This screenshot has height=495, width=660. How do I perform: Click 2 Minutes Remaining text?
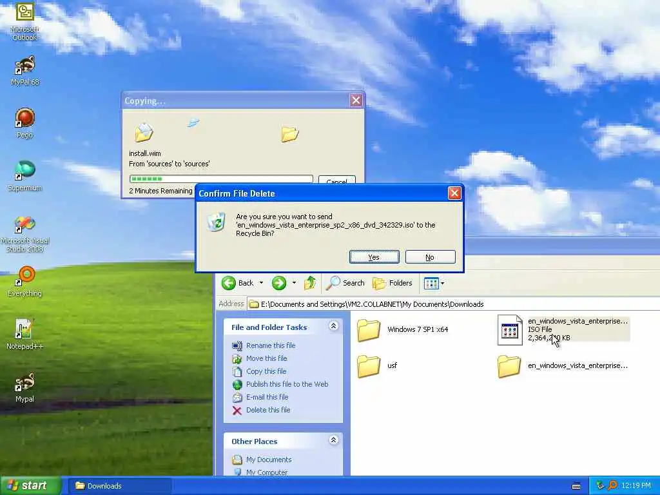coord(160,191)
